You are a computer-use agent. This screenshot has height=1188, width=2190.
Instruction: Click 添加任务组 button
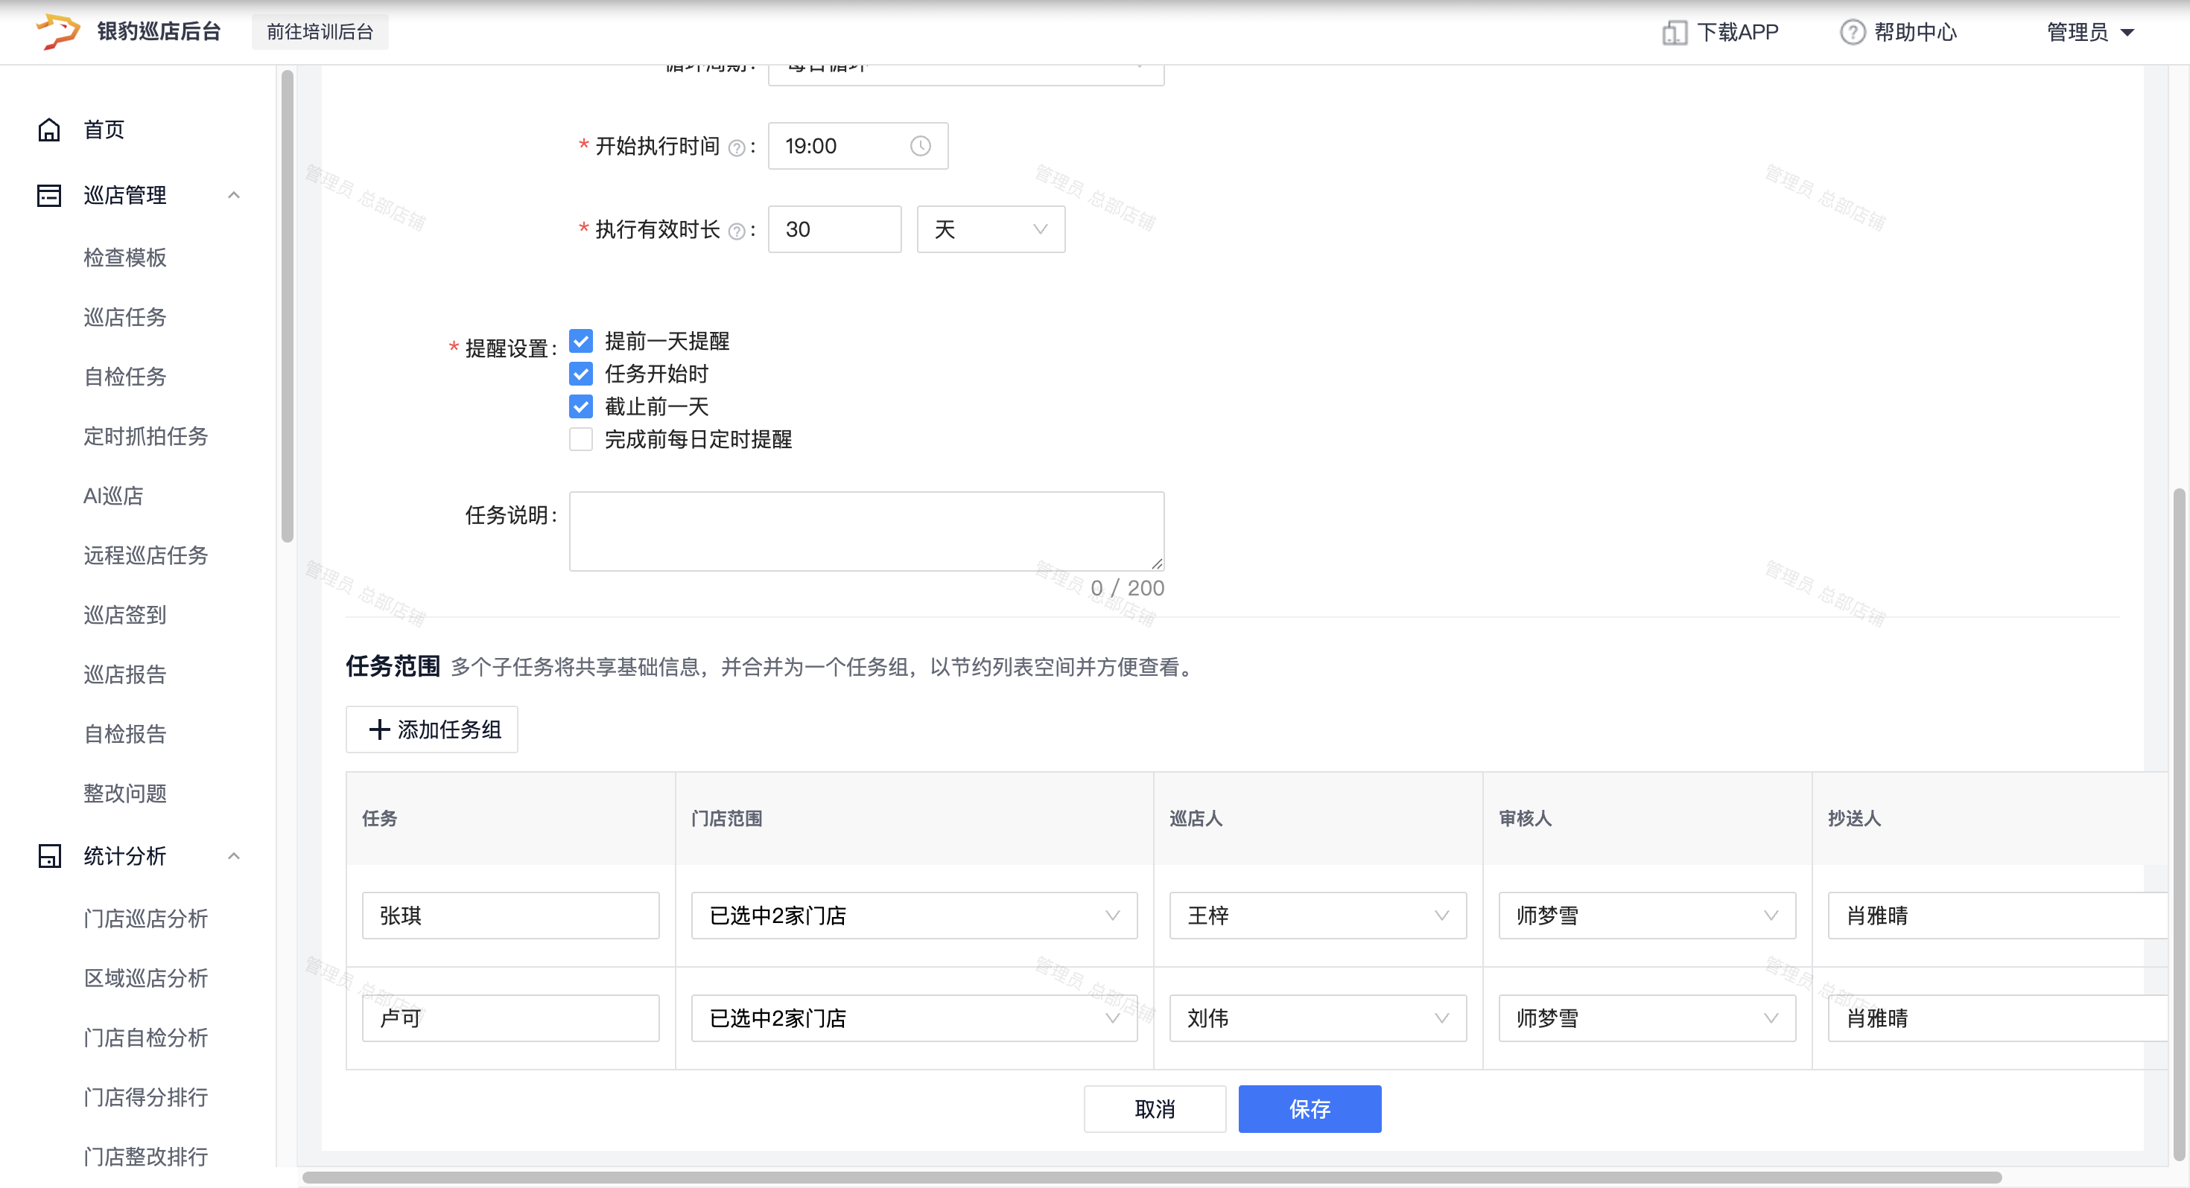(x=432, y=729)
